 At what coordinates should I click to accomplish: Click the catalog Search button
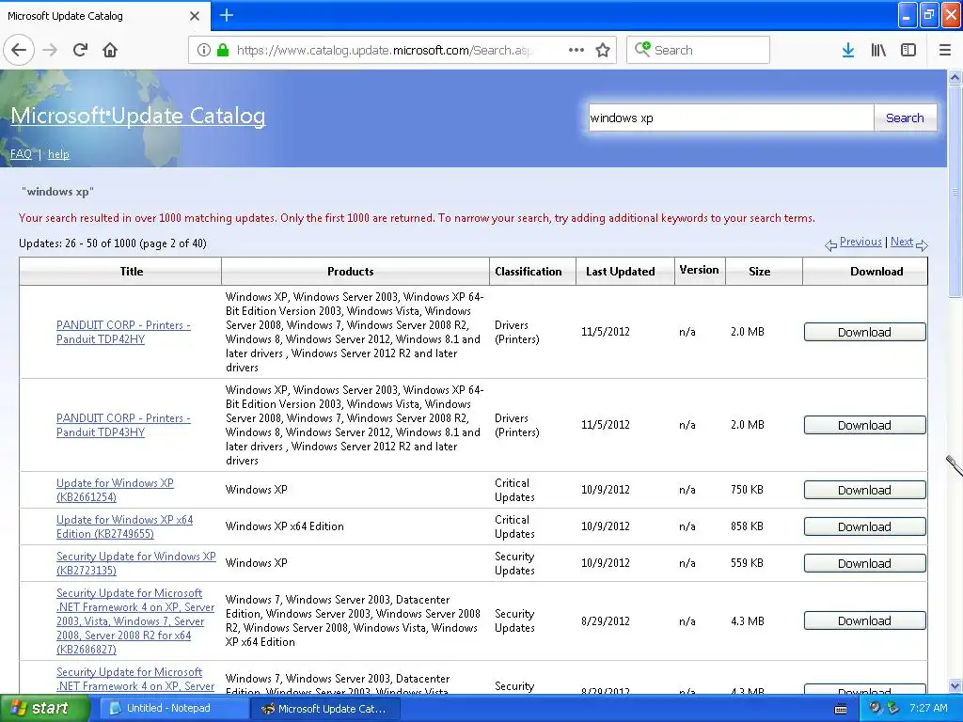(905, 118)
